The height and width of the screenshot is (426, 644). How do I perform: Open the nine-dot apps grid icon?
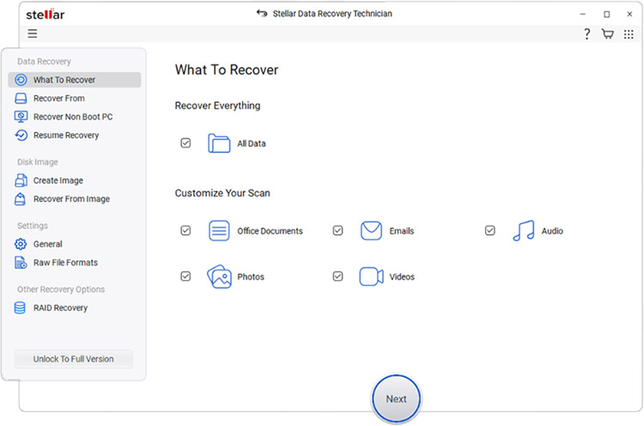pyautogui.click(x=629, y=34)
